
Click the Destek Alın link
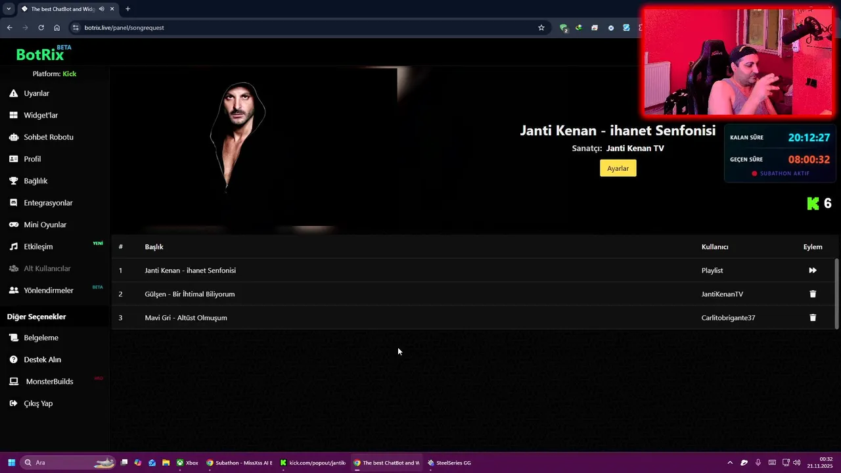point(43,359)
